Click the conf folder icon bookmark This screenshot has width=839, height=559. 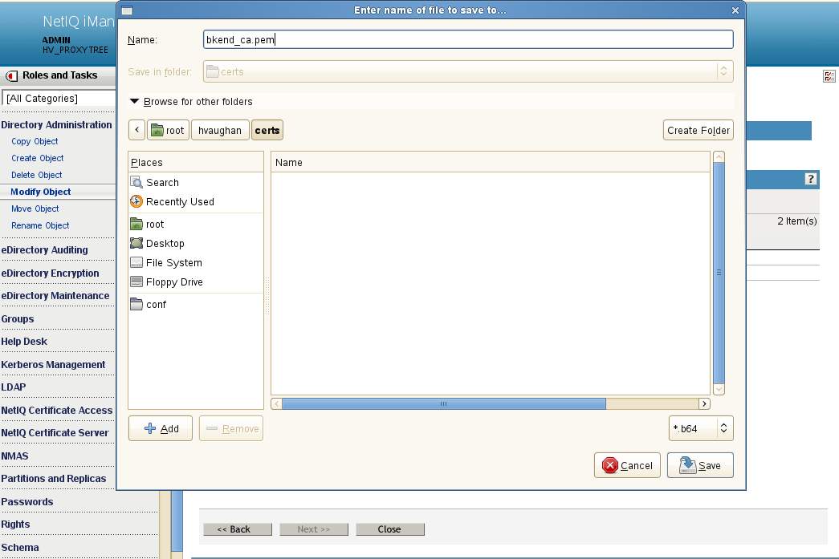click(x=136, y=304)
